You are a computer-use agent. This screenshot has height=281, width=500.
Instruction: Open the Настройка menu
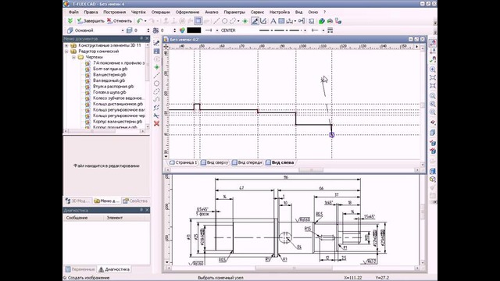280,12
